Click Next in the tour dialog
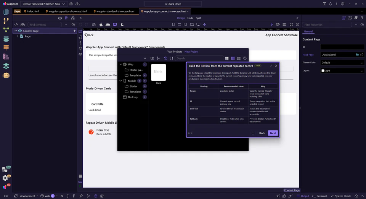The width and height of the screenshot is (366, 199). point(273,133)
